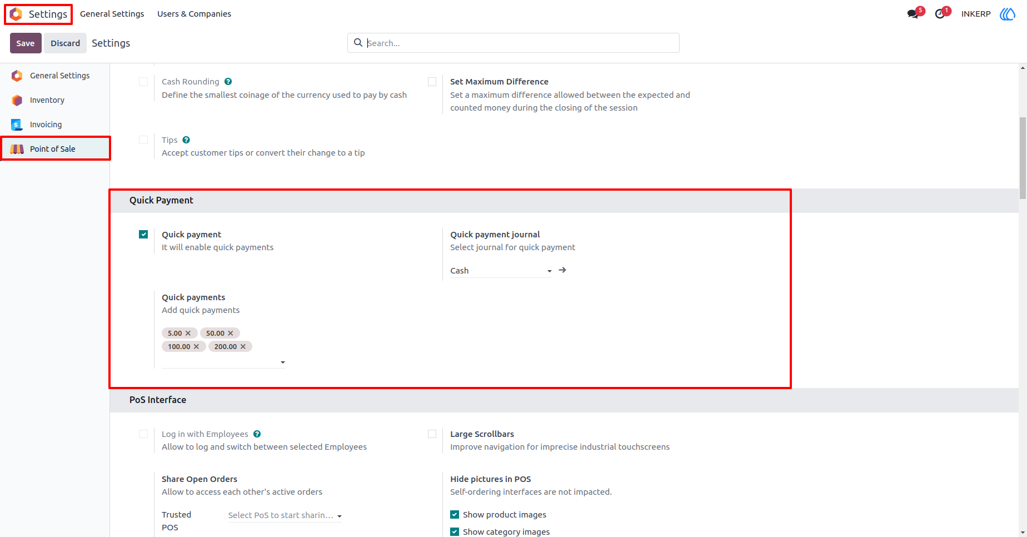Click the INKERP company name
Image resolution: width=1027 pixels, height=537 pixels.
click(976, 14)
